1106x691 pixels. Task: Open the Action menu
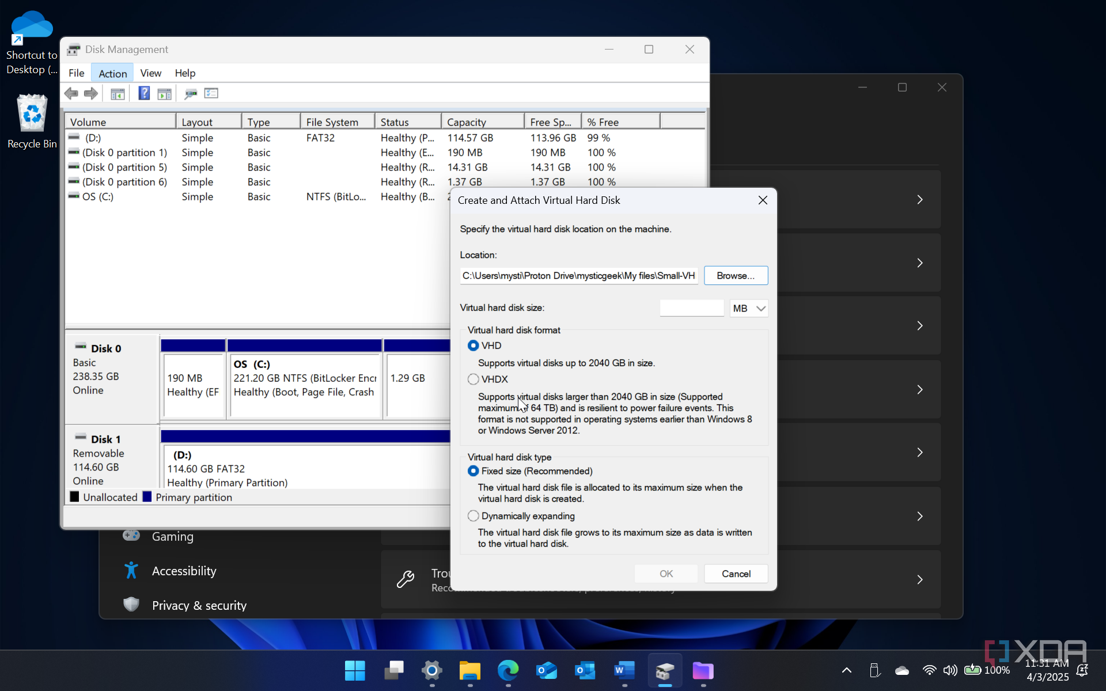click(112, 73)
